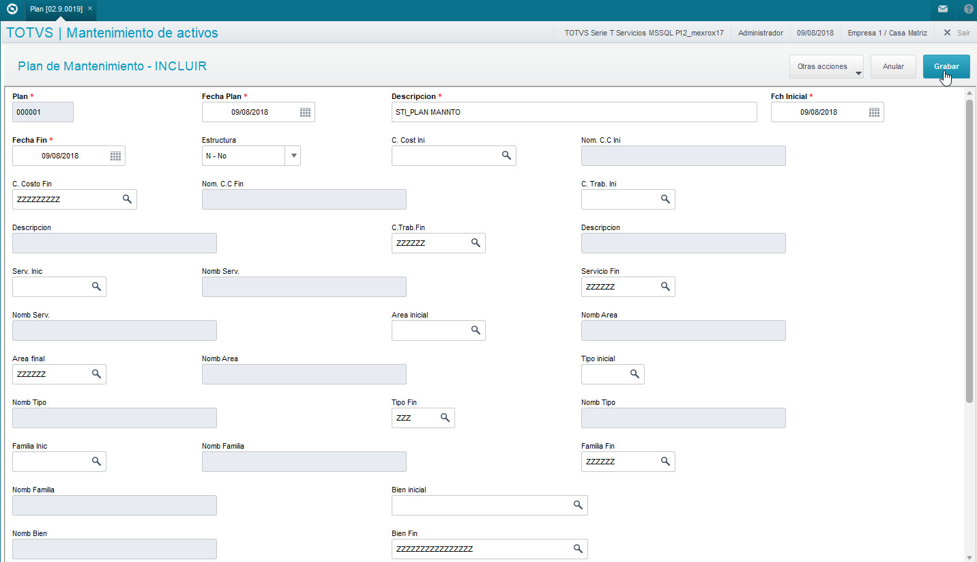977x562 pixels.
Task: Click 'Administrador' in the header bar
Action: (761, 33)
